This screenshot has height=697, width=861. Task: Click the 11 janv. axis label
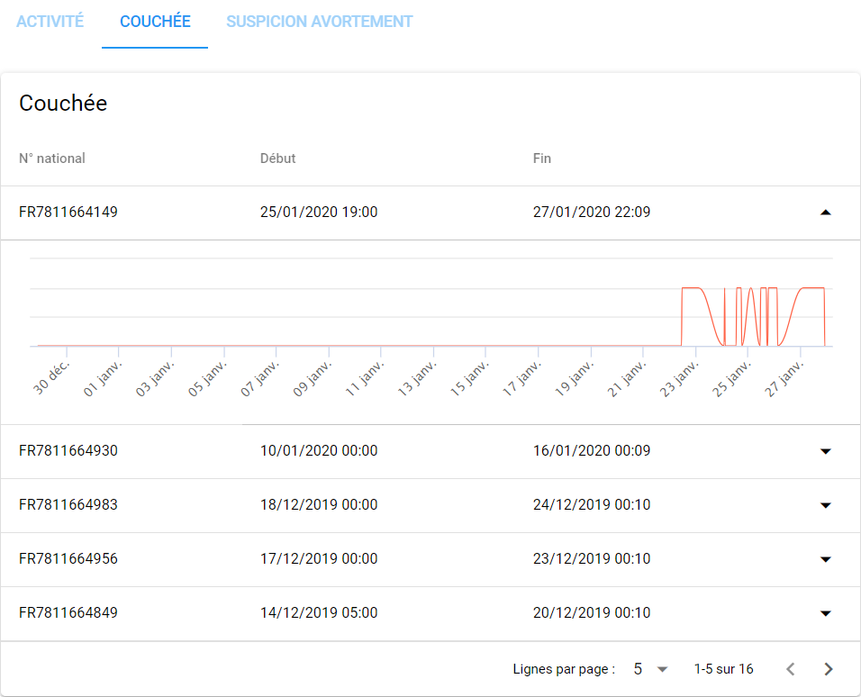364,379
